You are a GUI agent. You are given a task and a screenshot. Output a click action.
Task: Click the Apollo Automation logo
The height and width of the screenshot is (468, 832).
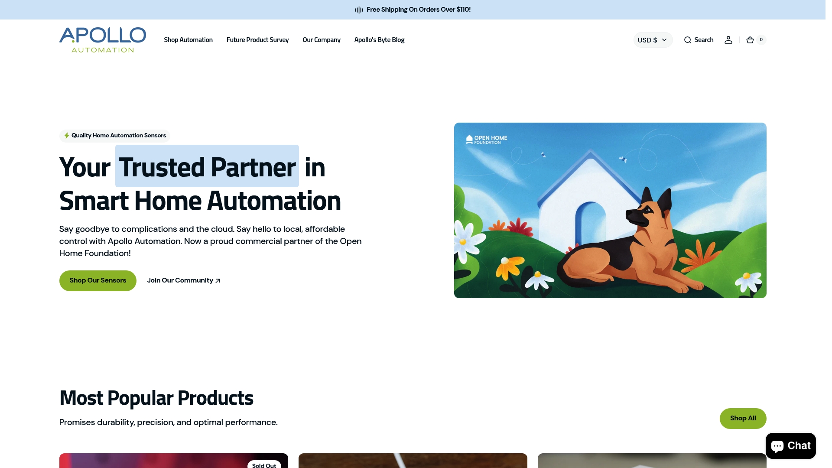pyautogui.click(x=103, y=40)
